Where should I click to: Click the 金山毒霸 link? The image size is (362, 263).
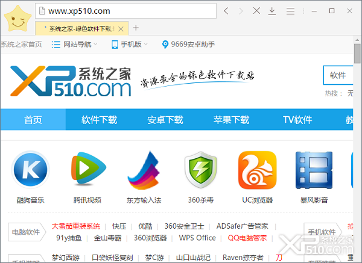[x=107, y=238]
